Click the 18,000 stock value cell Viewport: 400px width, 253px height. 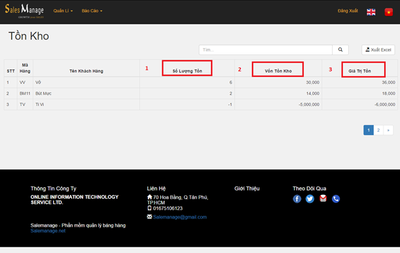(388, 94)
